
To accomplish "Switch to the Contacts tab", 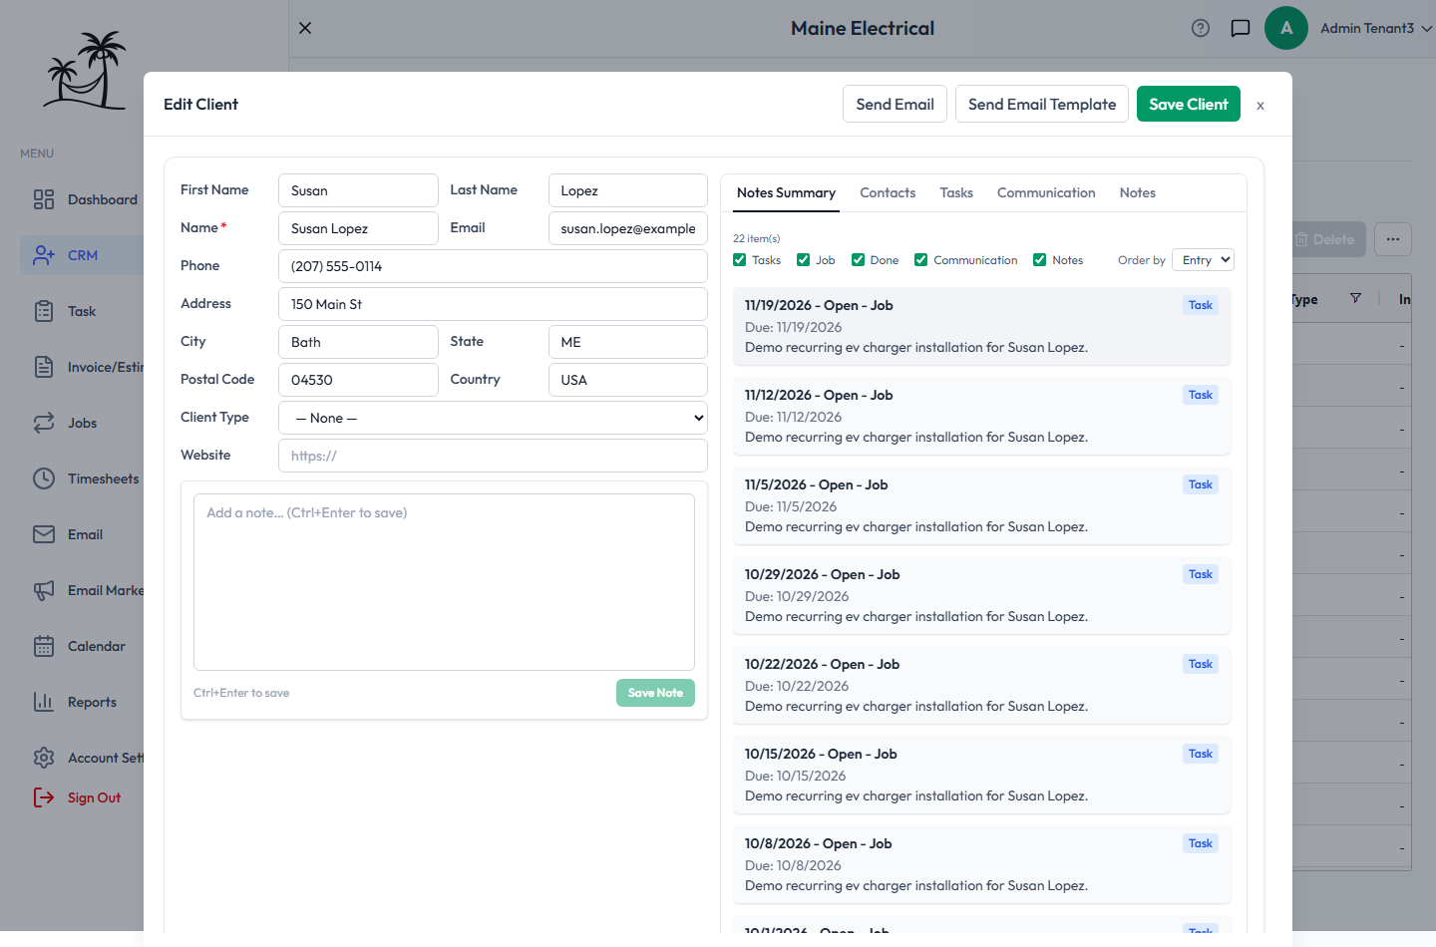I will point(888,192).
